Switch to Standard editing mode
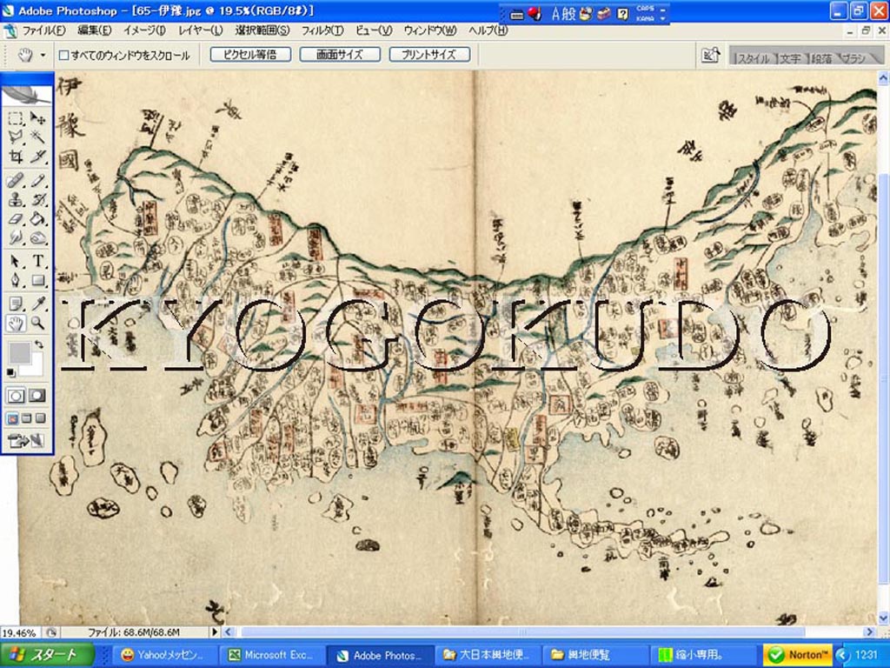The height and width of the screenshot is (668, 890). coord(16,396)
